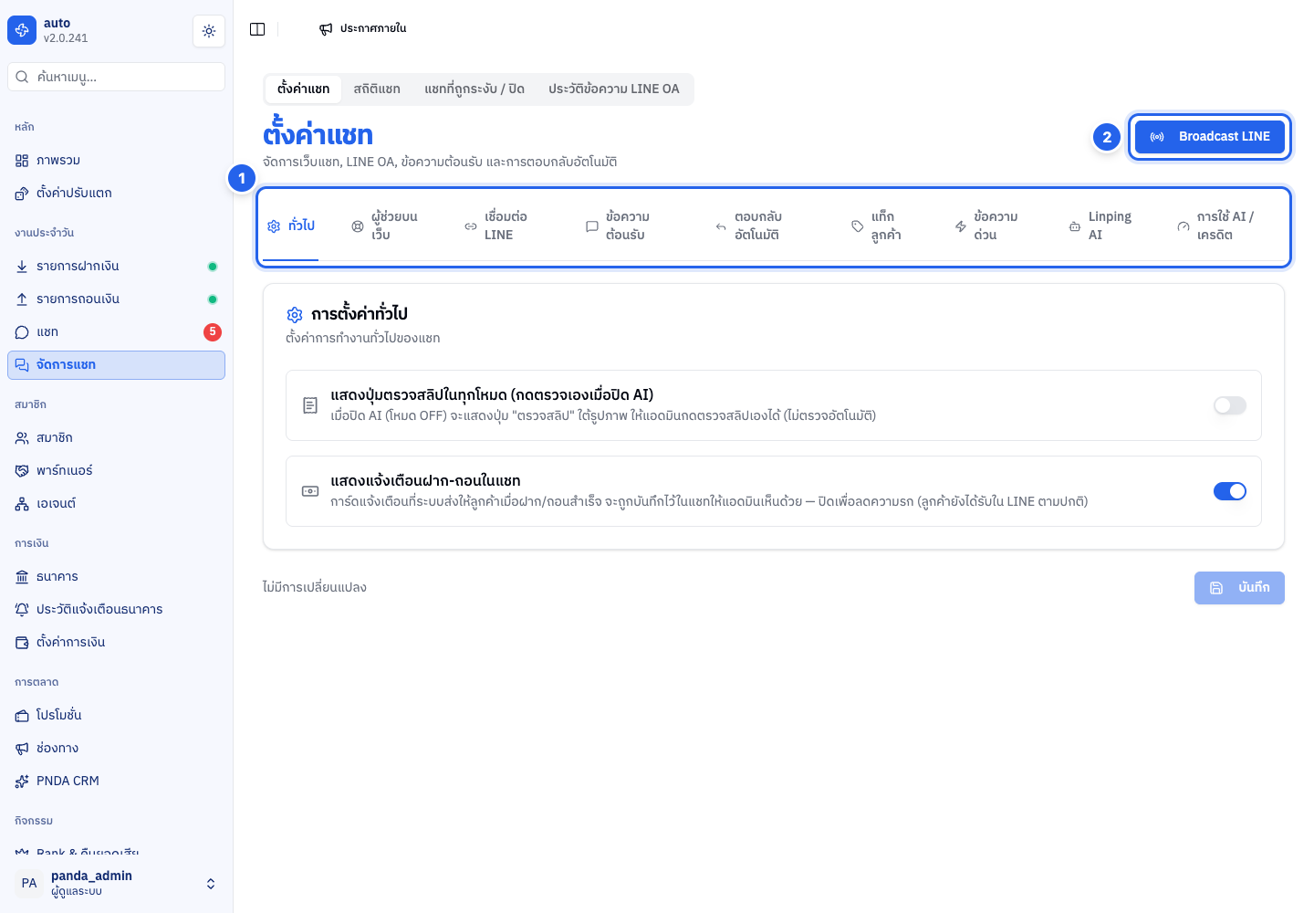Screen dimensions: 1314x913
Task: Click the ค้นหาเมนู search field
Action: tap(116, 77)
